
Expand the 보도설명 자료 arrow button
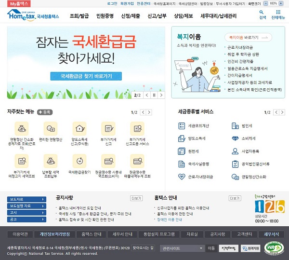[43, 206]
